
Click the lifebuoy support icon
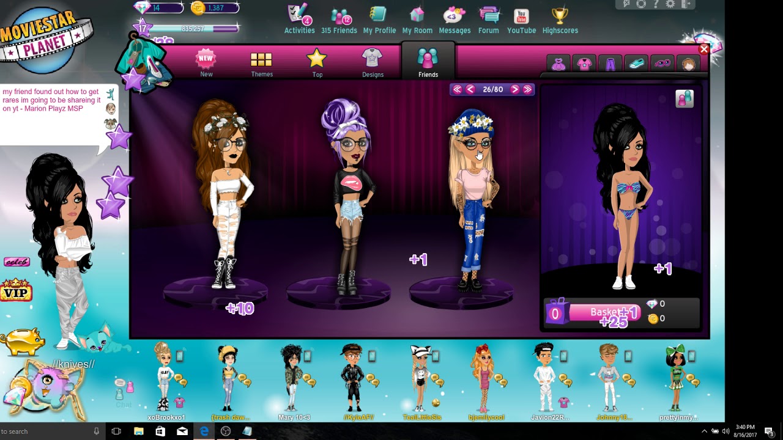point(640,4)
